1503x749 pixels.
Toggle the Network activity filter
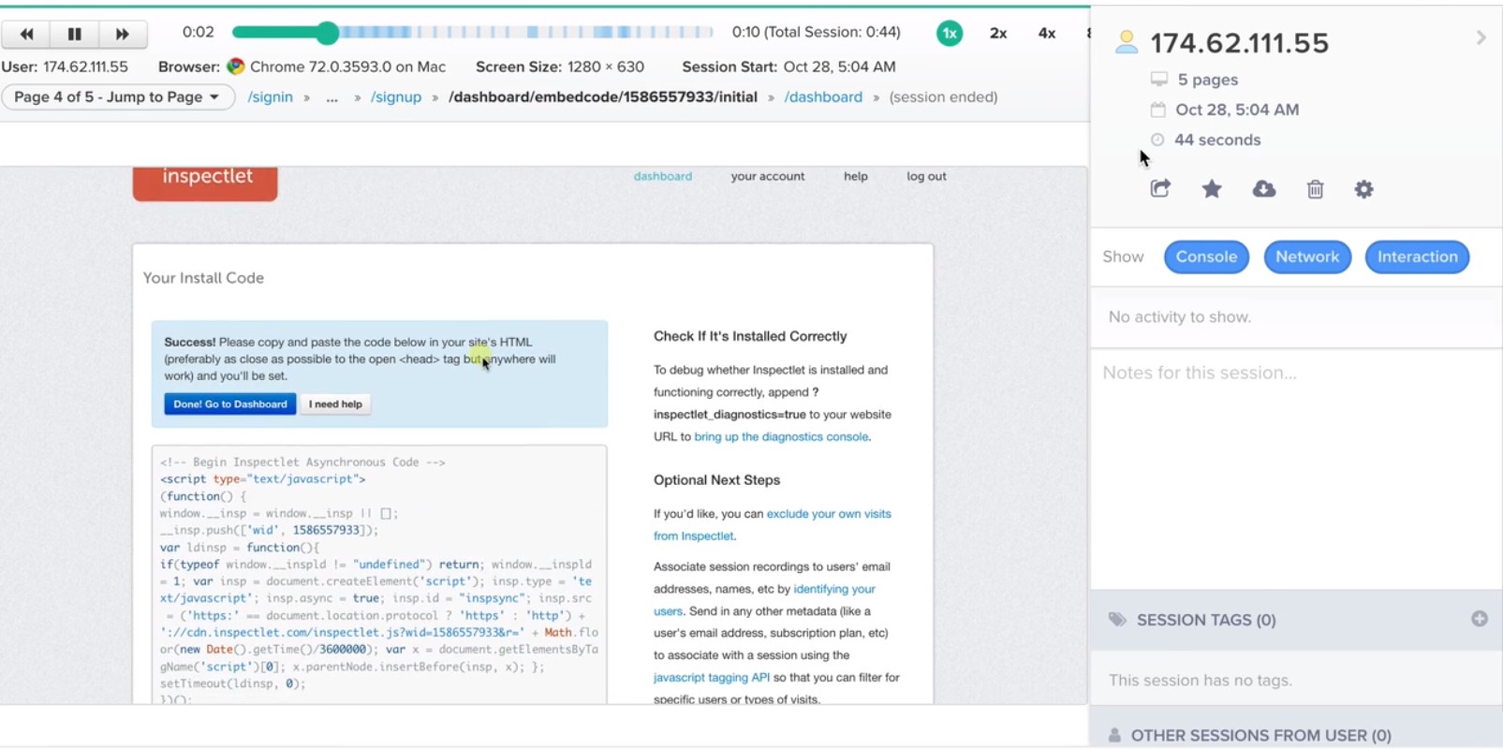1307,257
